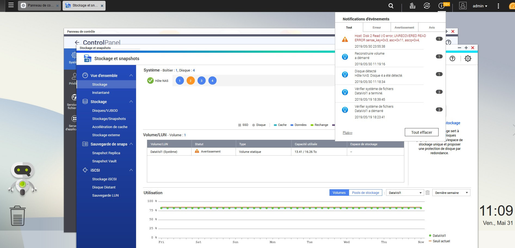Click the Seuil actuel legend entry
The height and width of the screenshot is (248, 515).
coord(439,241)
